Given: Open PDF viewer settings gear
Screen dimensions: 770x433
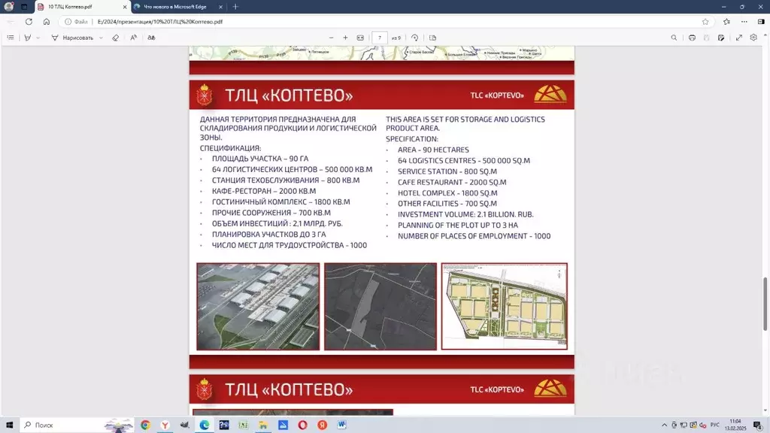Looking at the screenshot, I should pyautogui.click(x=753, y=38).
